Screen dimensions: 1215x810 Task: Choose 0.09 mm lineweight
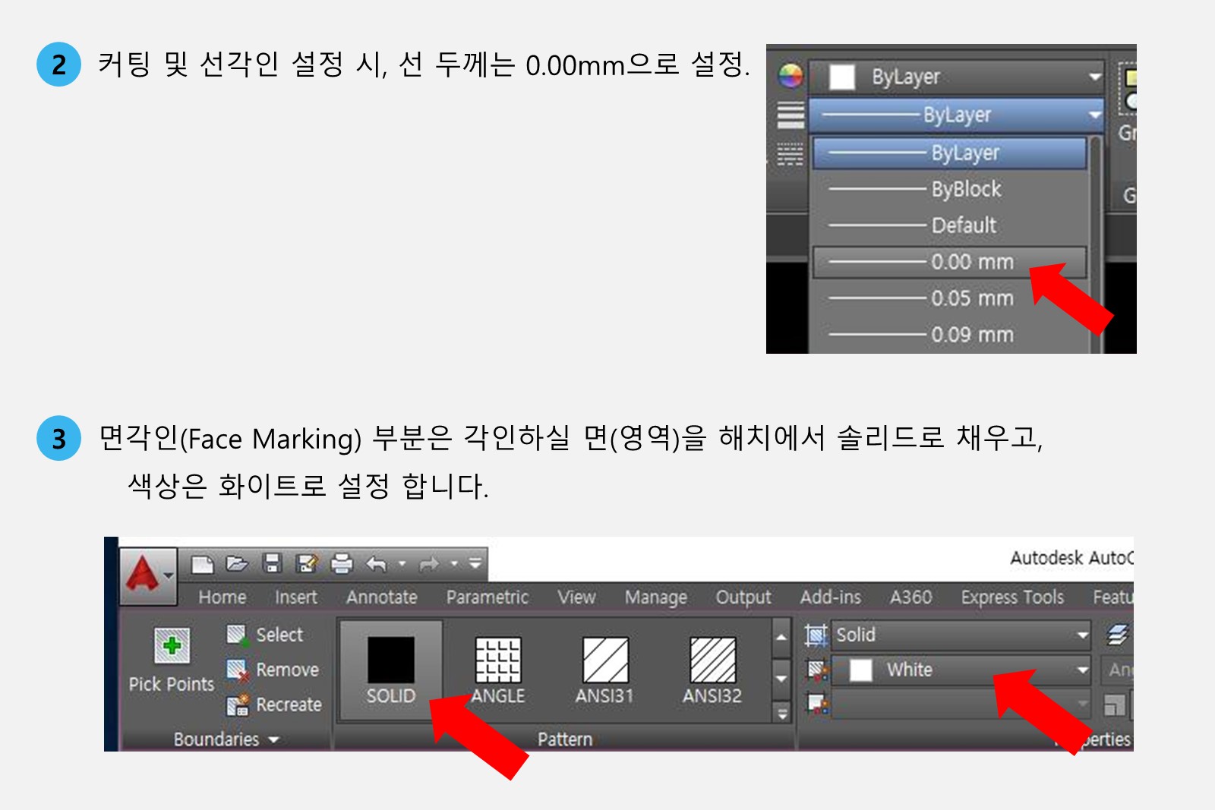[x=950, y=335]
